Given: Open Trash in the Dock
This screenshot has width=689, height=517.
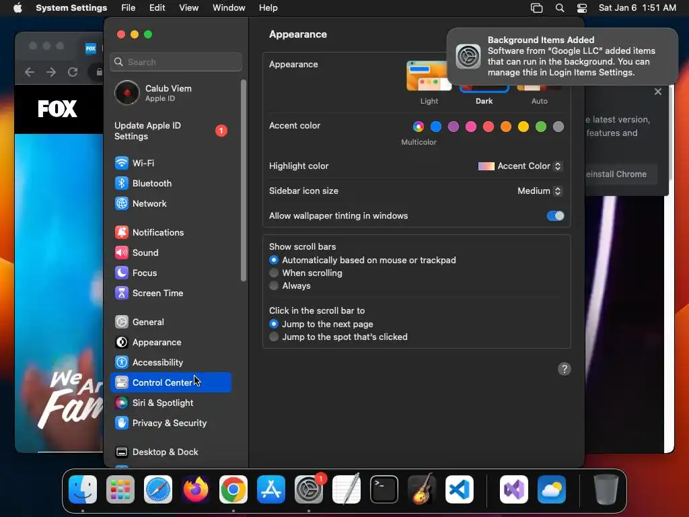Looking at the screenshot, I should click(606, 489).
